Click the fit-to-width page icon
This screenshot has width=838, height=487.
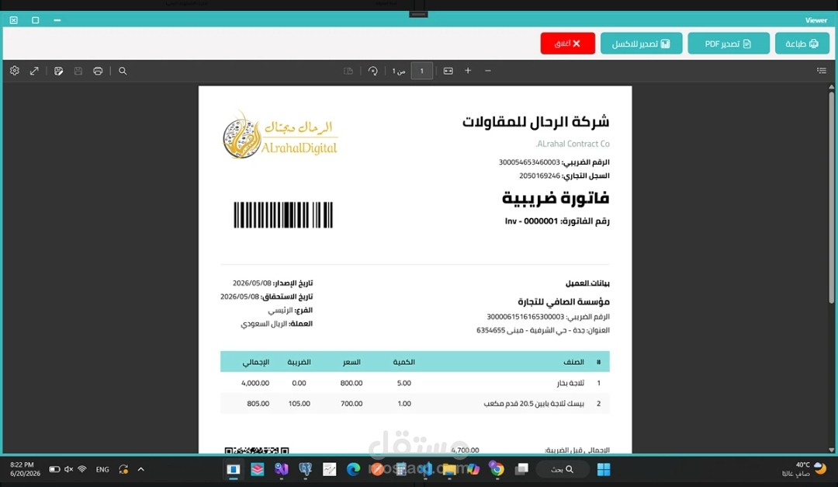pos(448,71)
